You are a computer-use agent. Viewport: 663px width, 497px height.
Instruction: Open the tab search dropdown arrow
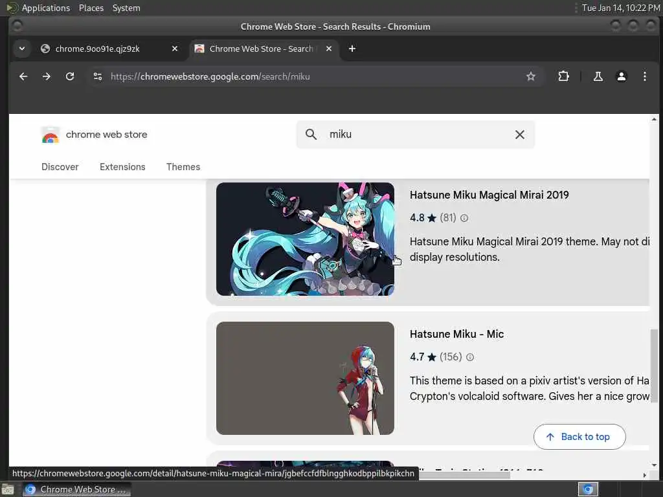tap(22, 49)
